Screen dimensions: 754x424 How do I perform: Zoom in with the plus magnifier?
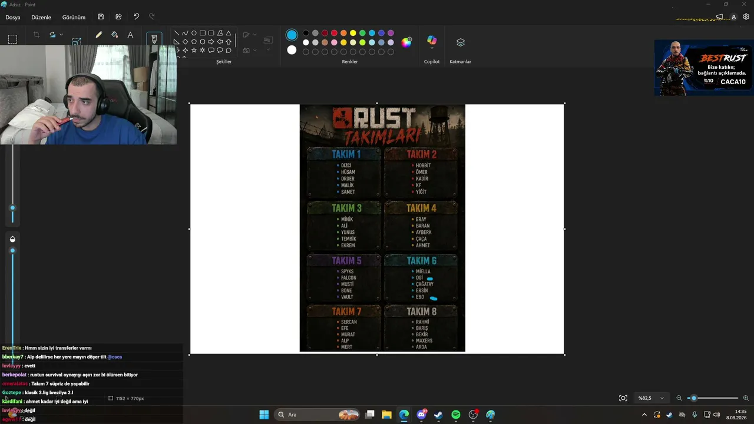[x=746, y=398]
